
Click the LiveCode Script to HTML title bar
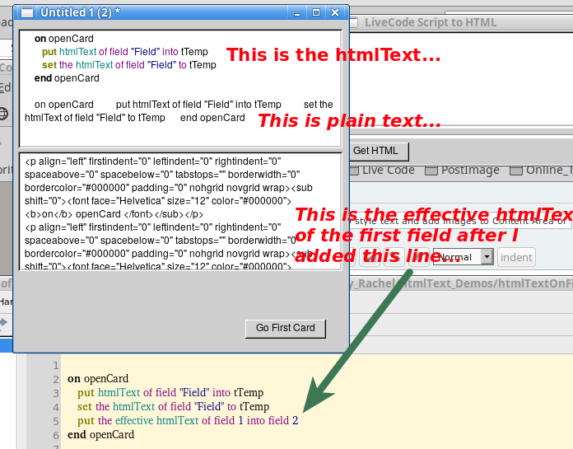point(461,22)
